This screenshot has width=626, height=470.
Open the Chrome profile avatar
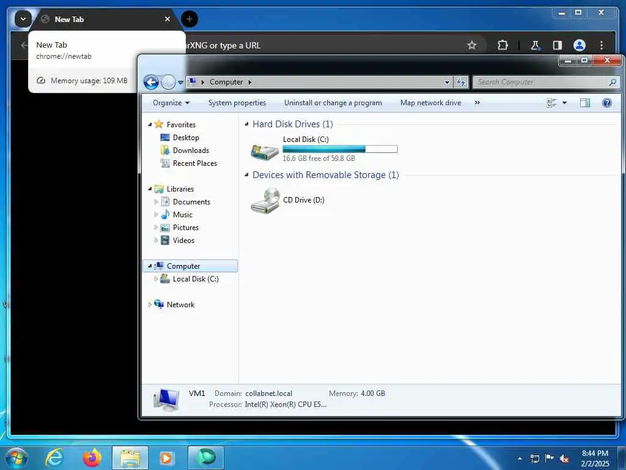click(x=580, y=45)
